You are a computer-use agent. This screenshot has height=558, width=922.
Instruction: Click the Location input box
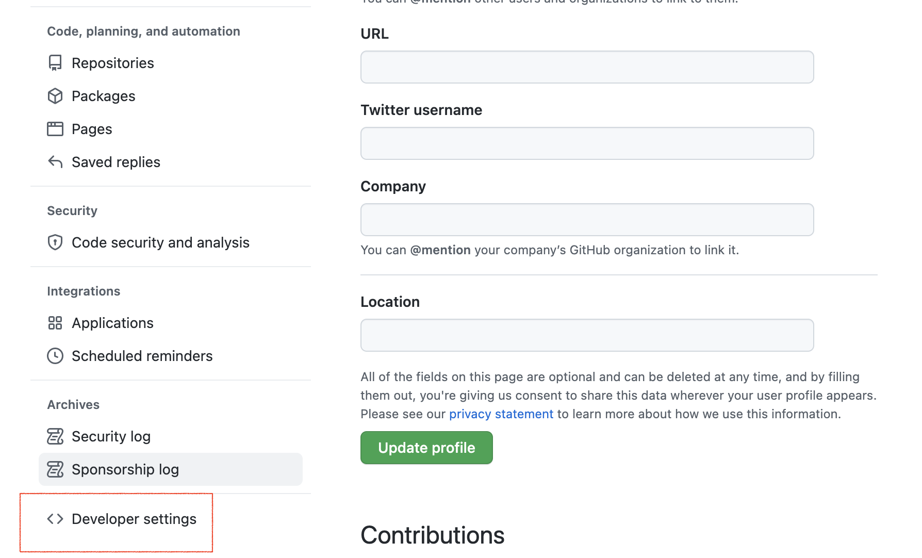tap(587, 335)
